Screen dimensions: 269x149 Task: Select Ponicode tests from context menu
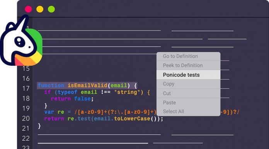point(188,75)
